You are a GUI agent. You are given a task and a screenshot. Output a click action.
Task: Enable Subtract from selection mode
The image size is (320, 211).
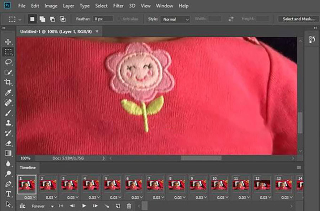pos(52,19)
